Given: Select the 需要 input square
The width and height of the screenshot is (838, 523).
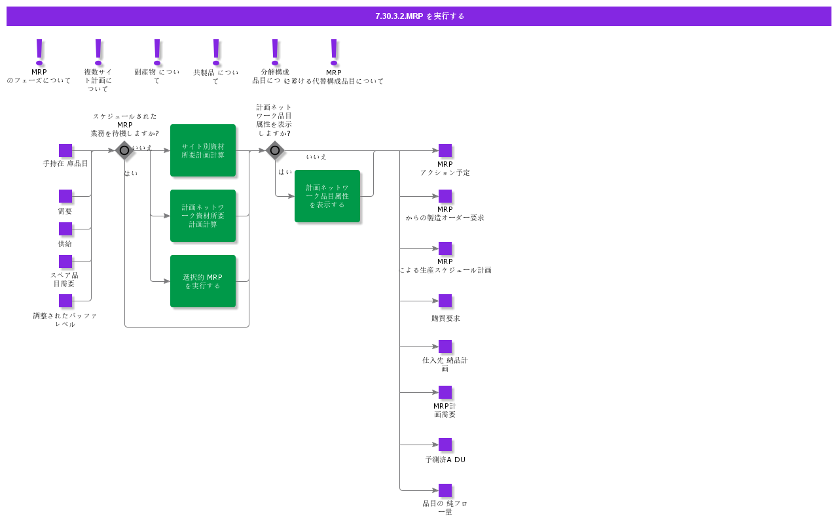Looking at the screenshot, I should [x=65, y=196].
